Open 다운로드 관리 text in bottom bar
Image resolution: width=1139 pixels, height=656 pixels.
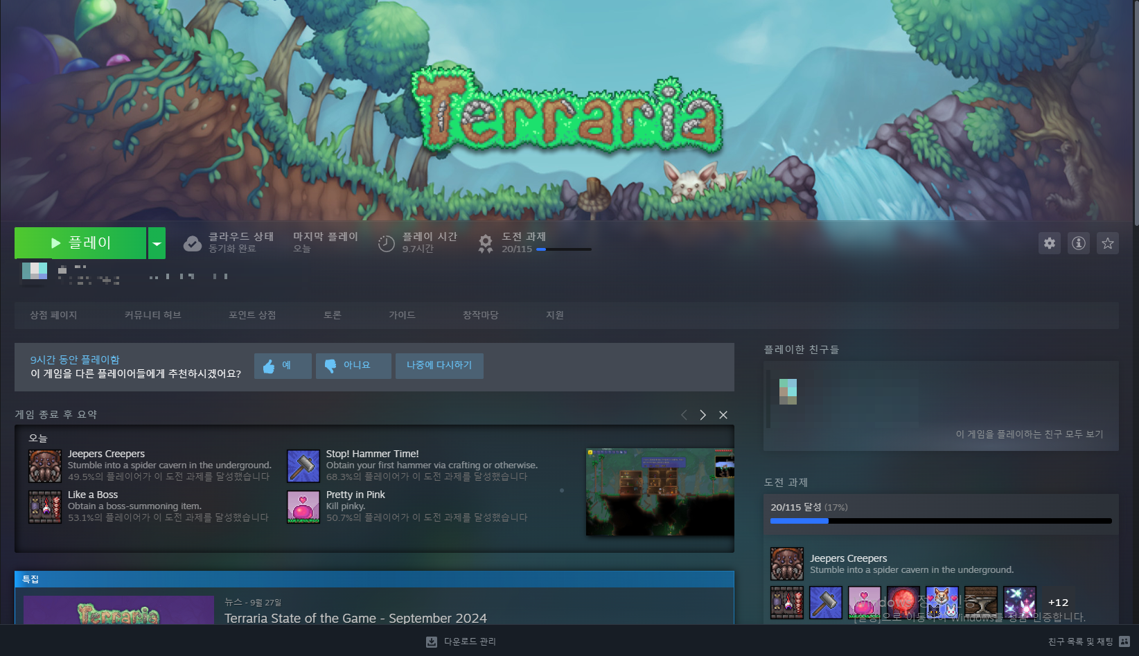(x=470, y=642)
